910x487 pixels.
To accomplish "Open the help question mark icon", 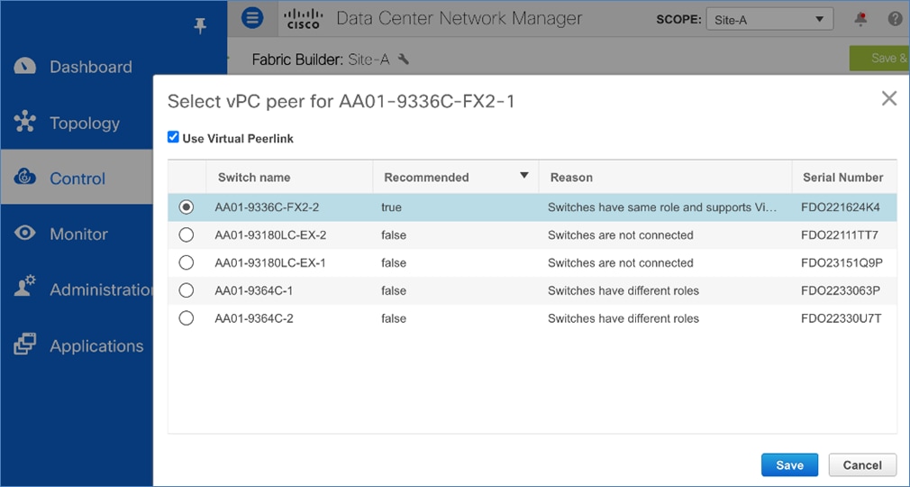I will tap(895, 19).
